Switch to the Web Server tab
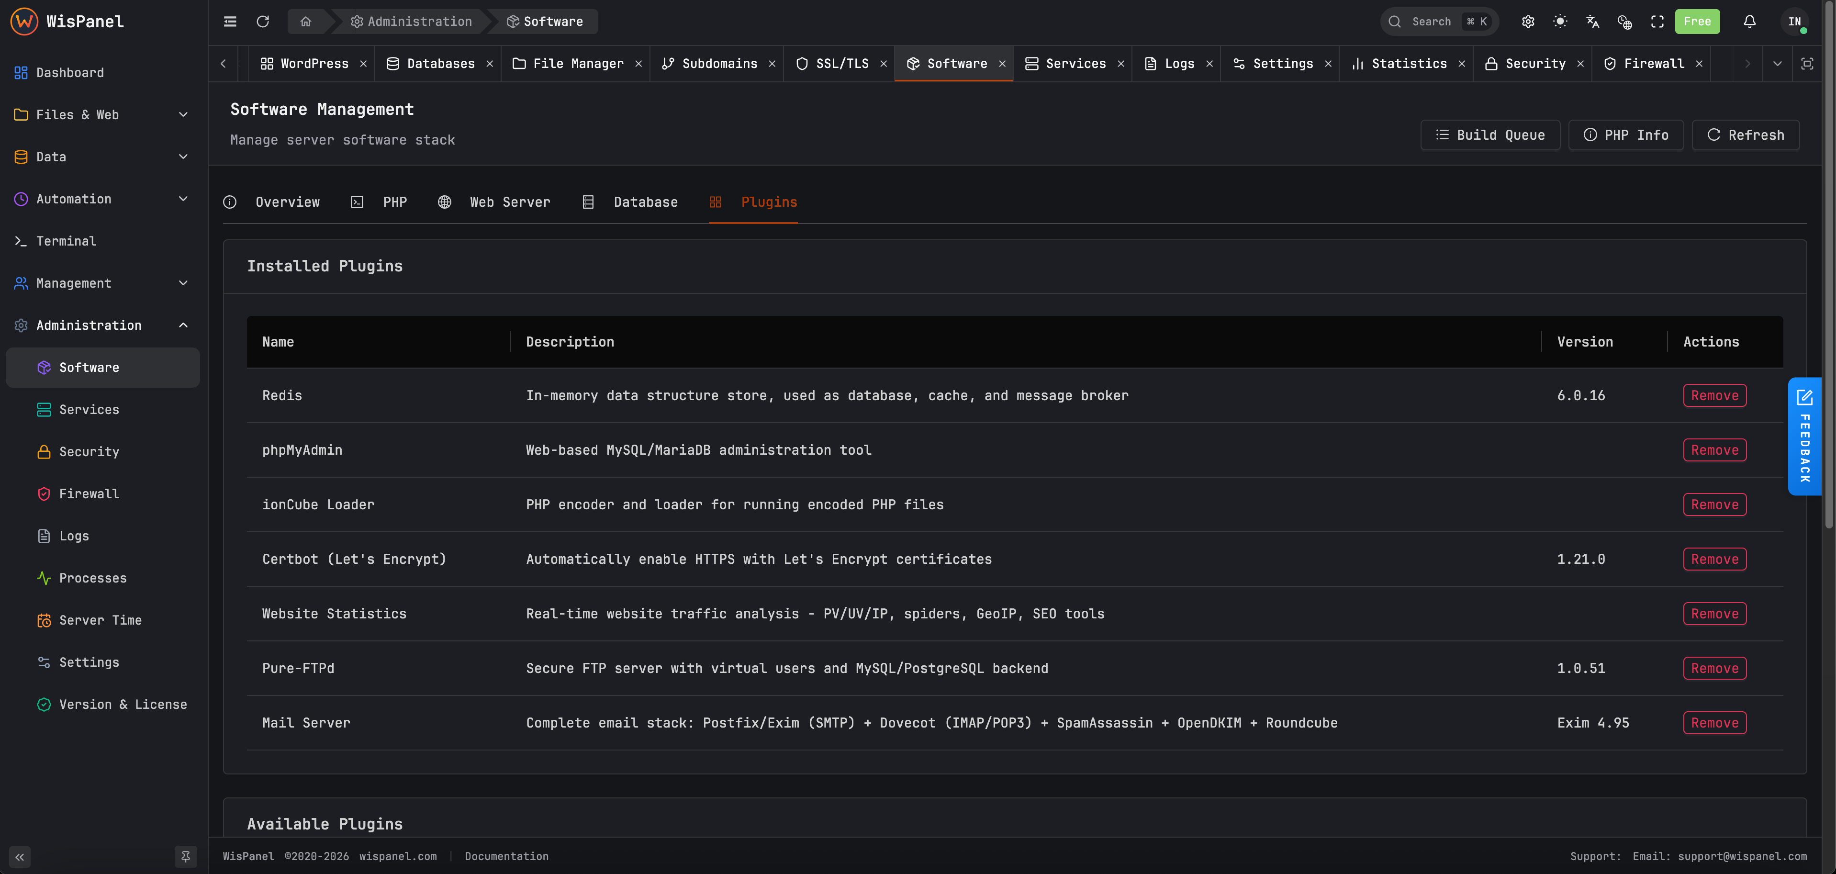Screen dimensions: 1836x874 click(x=510, y=202)
